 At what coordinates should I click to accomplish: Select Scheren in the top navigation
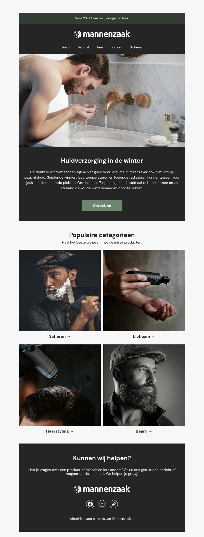pyautogui.click(x=137, y=47)
